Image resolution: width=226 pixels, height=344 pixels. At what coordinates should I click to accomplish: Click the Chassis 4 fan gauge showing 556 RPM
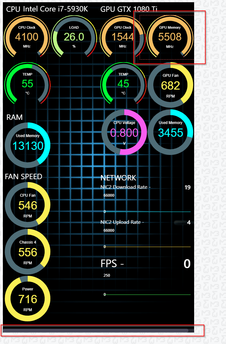pyautogui.click(x=28, y=252)
